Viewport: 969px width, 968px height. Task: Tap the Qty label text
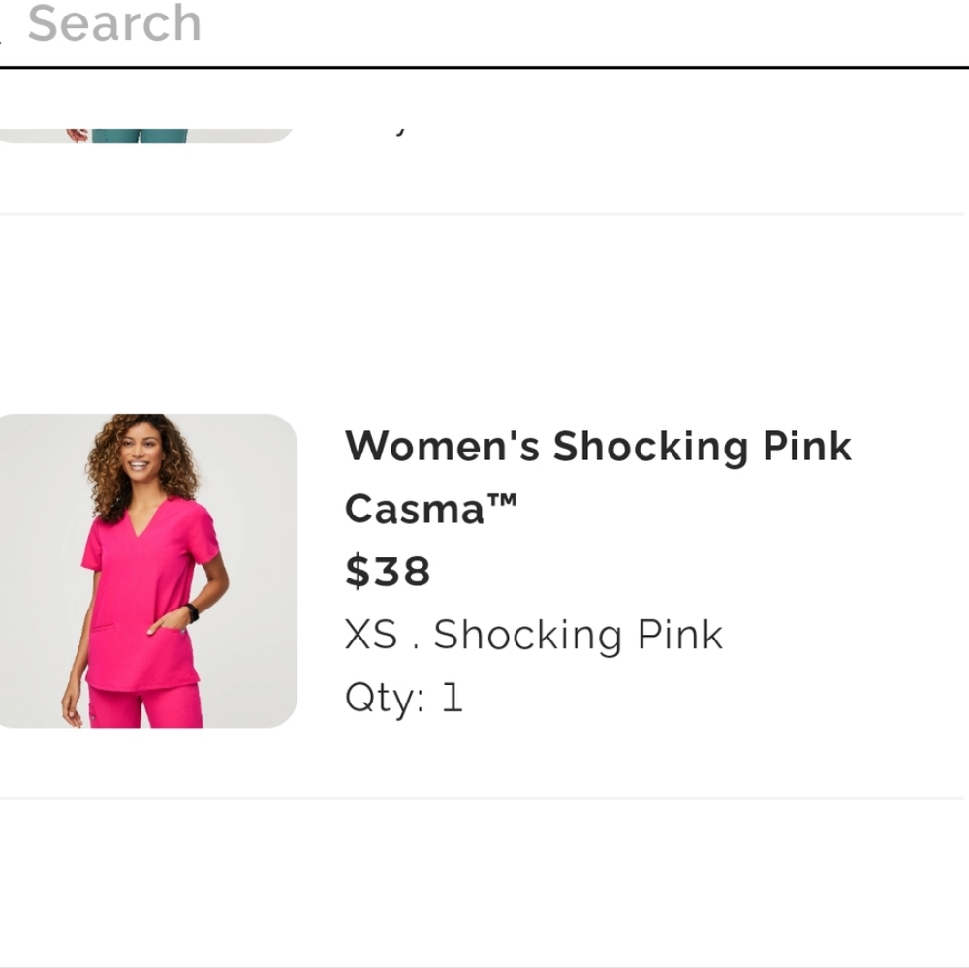point(385,698)
